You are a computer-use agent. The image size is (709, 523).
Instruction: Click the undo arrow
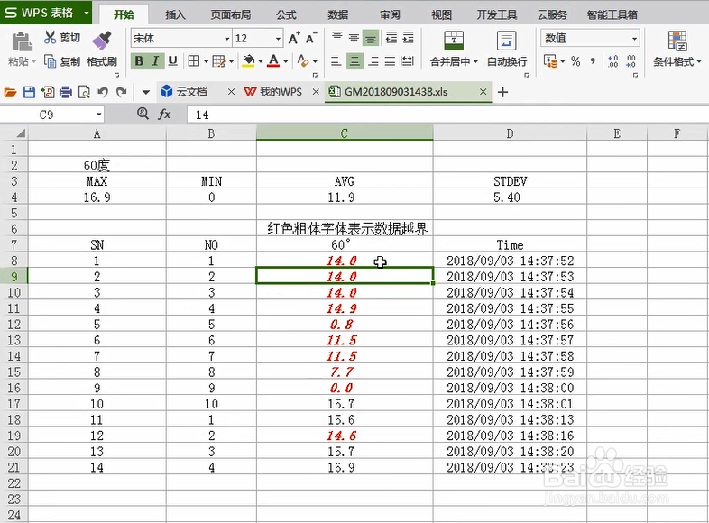pos(103,92)
